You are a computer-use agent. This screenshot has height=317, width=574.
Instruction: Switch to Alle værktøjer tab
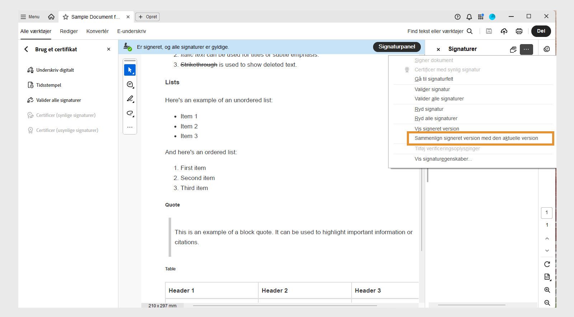click(x=36, y=31)
